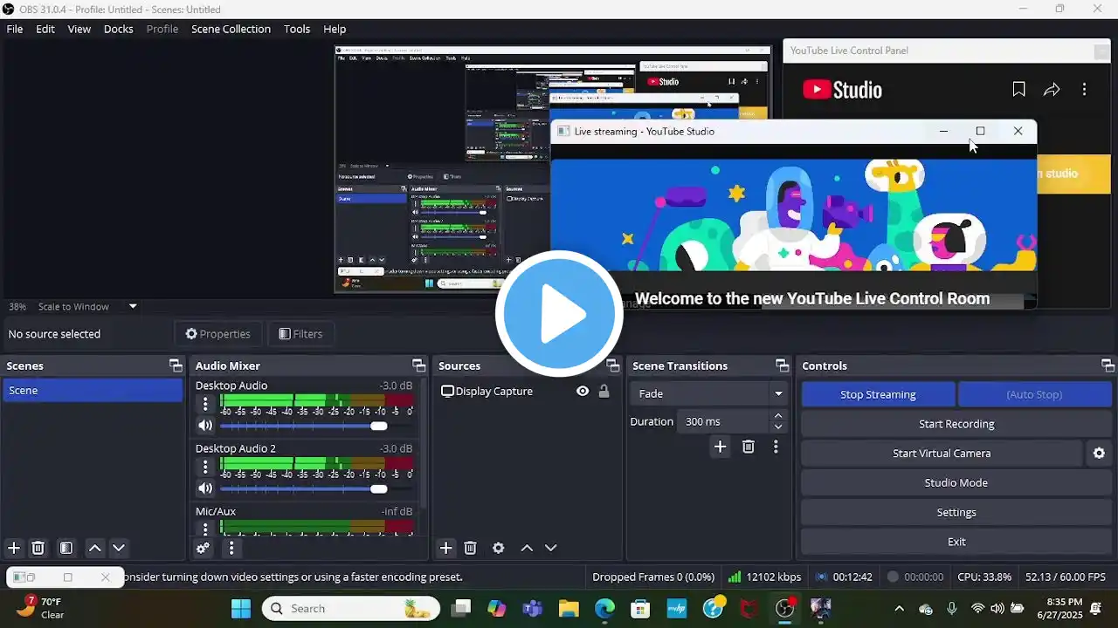Open Virtual Camera settings gear
This screenshot has height=628, width=1118.
coord(1099,454)
